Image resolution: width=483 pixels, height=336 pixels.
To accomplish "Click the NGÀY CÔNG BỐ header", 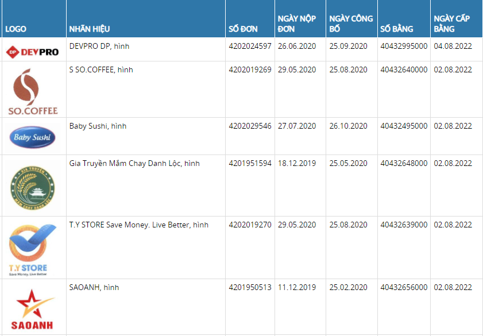I will 351,24.
